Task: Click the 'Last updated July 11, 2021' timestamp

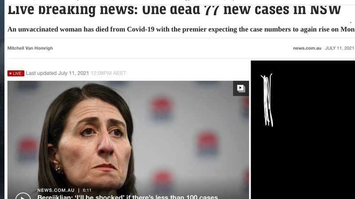Action: coord(57,73)
